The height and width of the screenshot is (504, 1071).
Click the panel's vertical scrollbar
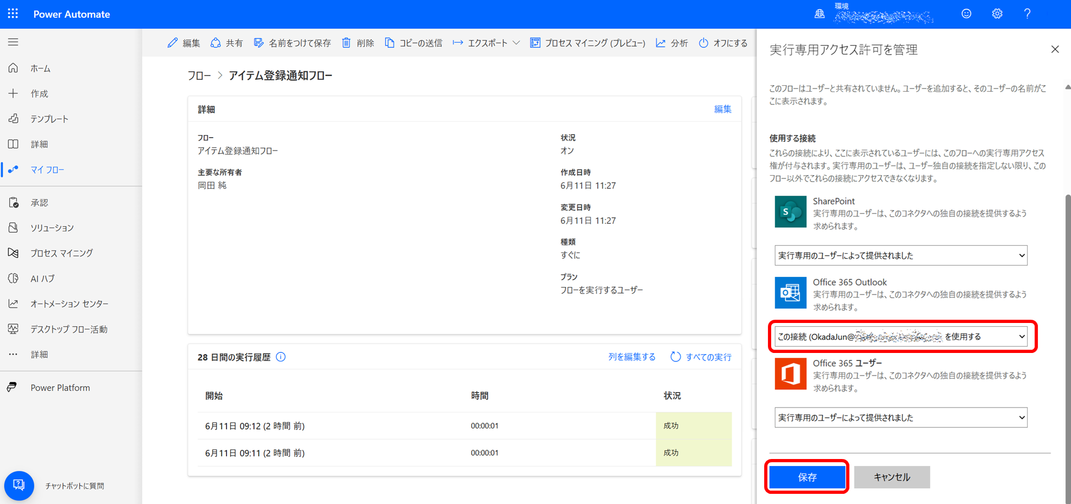[1067, 348]
